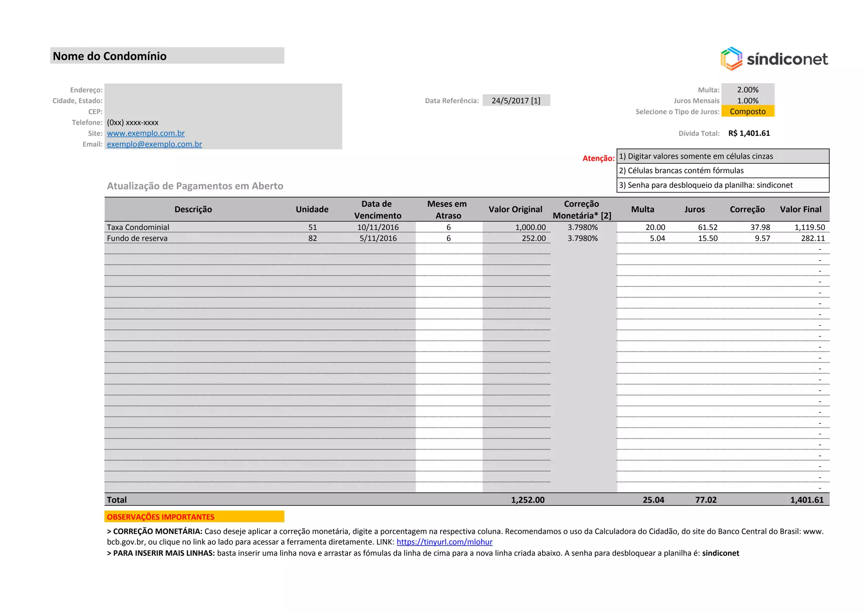Select the Total 1,401.61 final value cell
This screenshot has height=612, width=866.
(806, 500)
